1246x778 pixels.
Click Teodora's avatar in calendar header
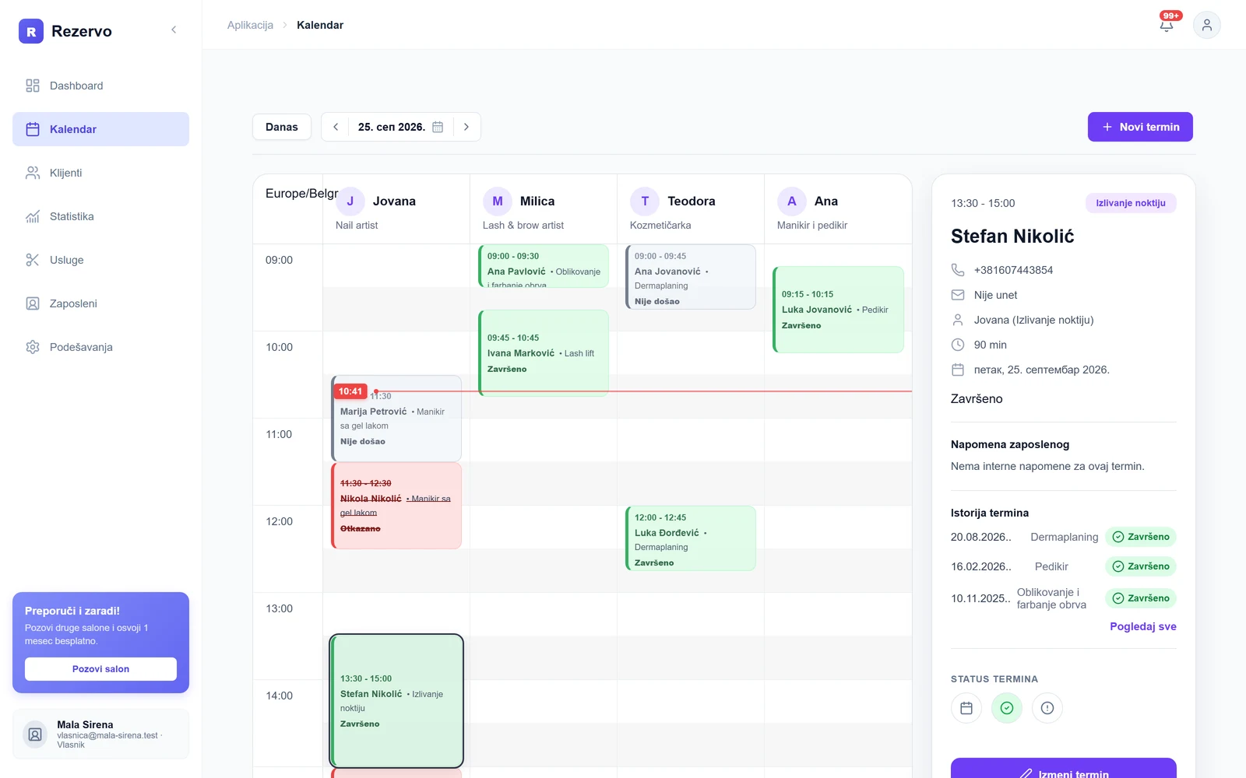(645, 202)
